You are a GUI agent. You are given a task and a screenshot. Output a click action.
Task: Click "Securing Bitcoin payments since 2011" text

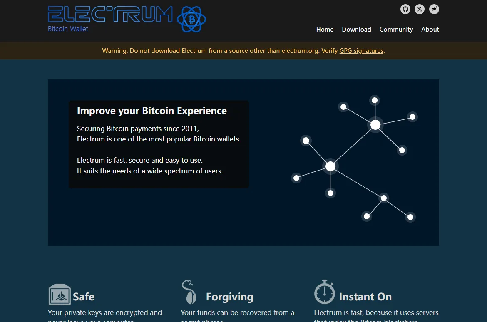(137, 129)
